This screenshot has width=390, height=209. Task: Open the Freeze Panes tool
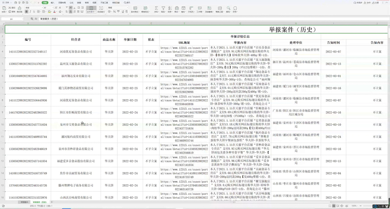click(209, 8)
